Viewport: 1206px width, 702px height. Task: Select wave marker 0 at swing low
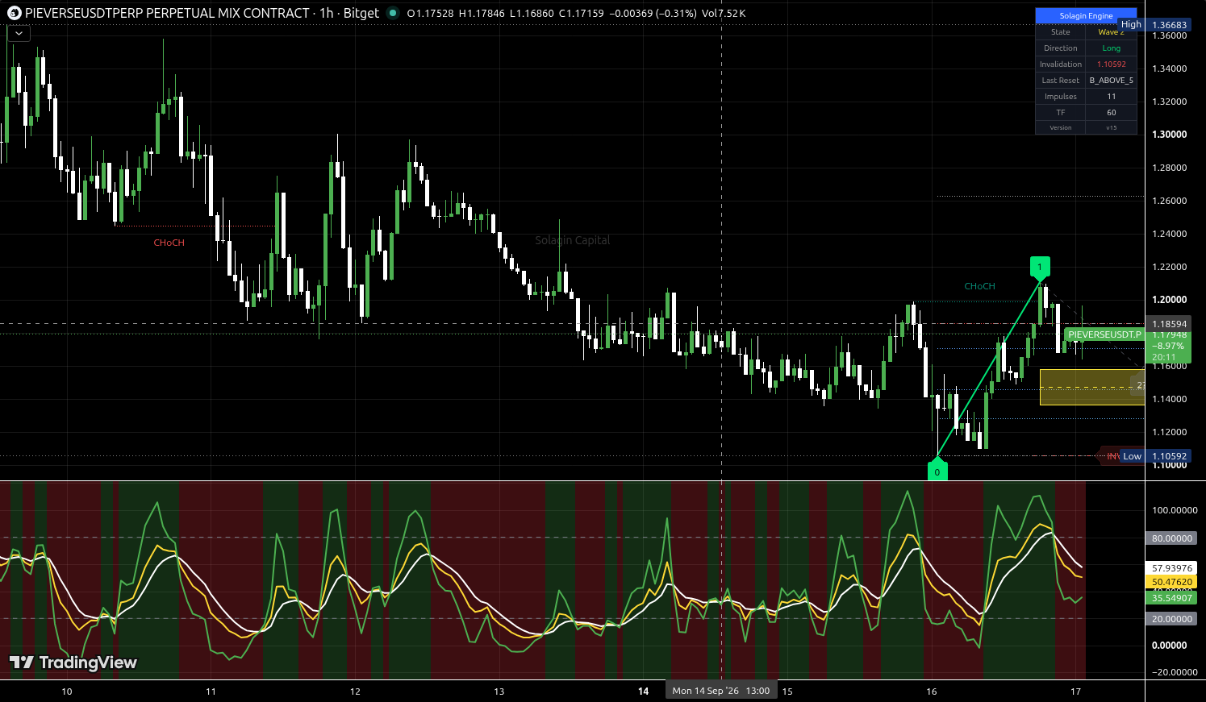tap(937, 471)
